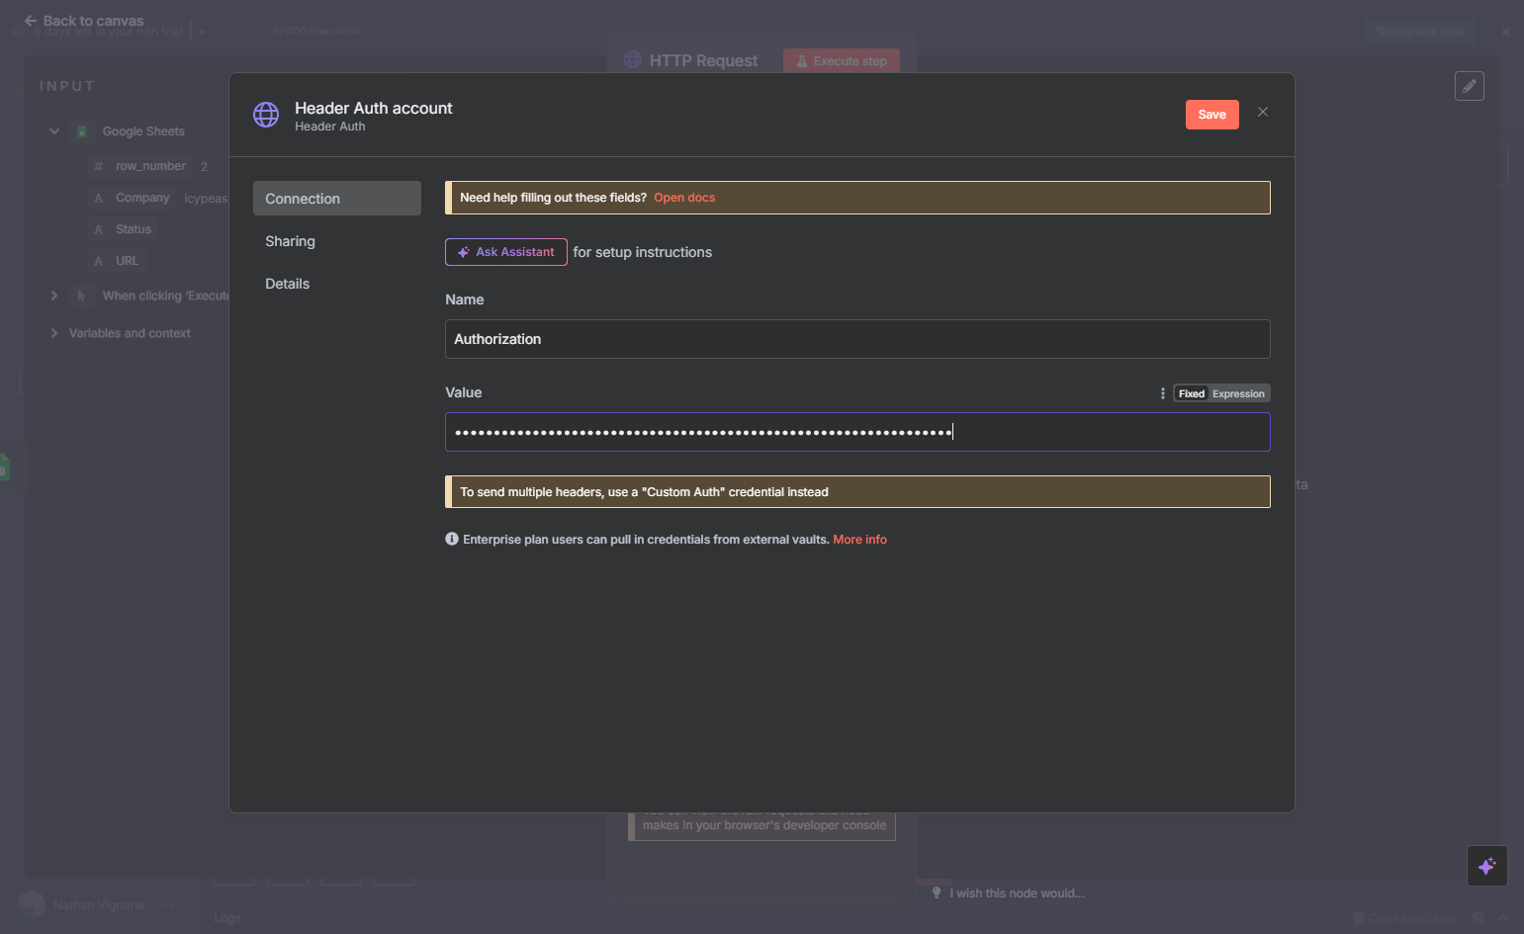Click the lightbulb icon beside the node wish link
The width and height of the screenshot is (1524, 934).
coord(937,892)
